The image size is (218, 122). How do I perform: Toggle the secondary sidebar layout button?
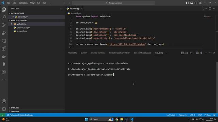point(196,3)
